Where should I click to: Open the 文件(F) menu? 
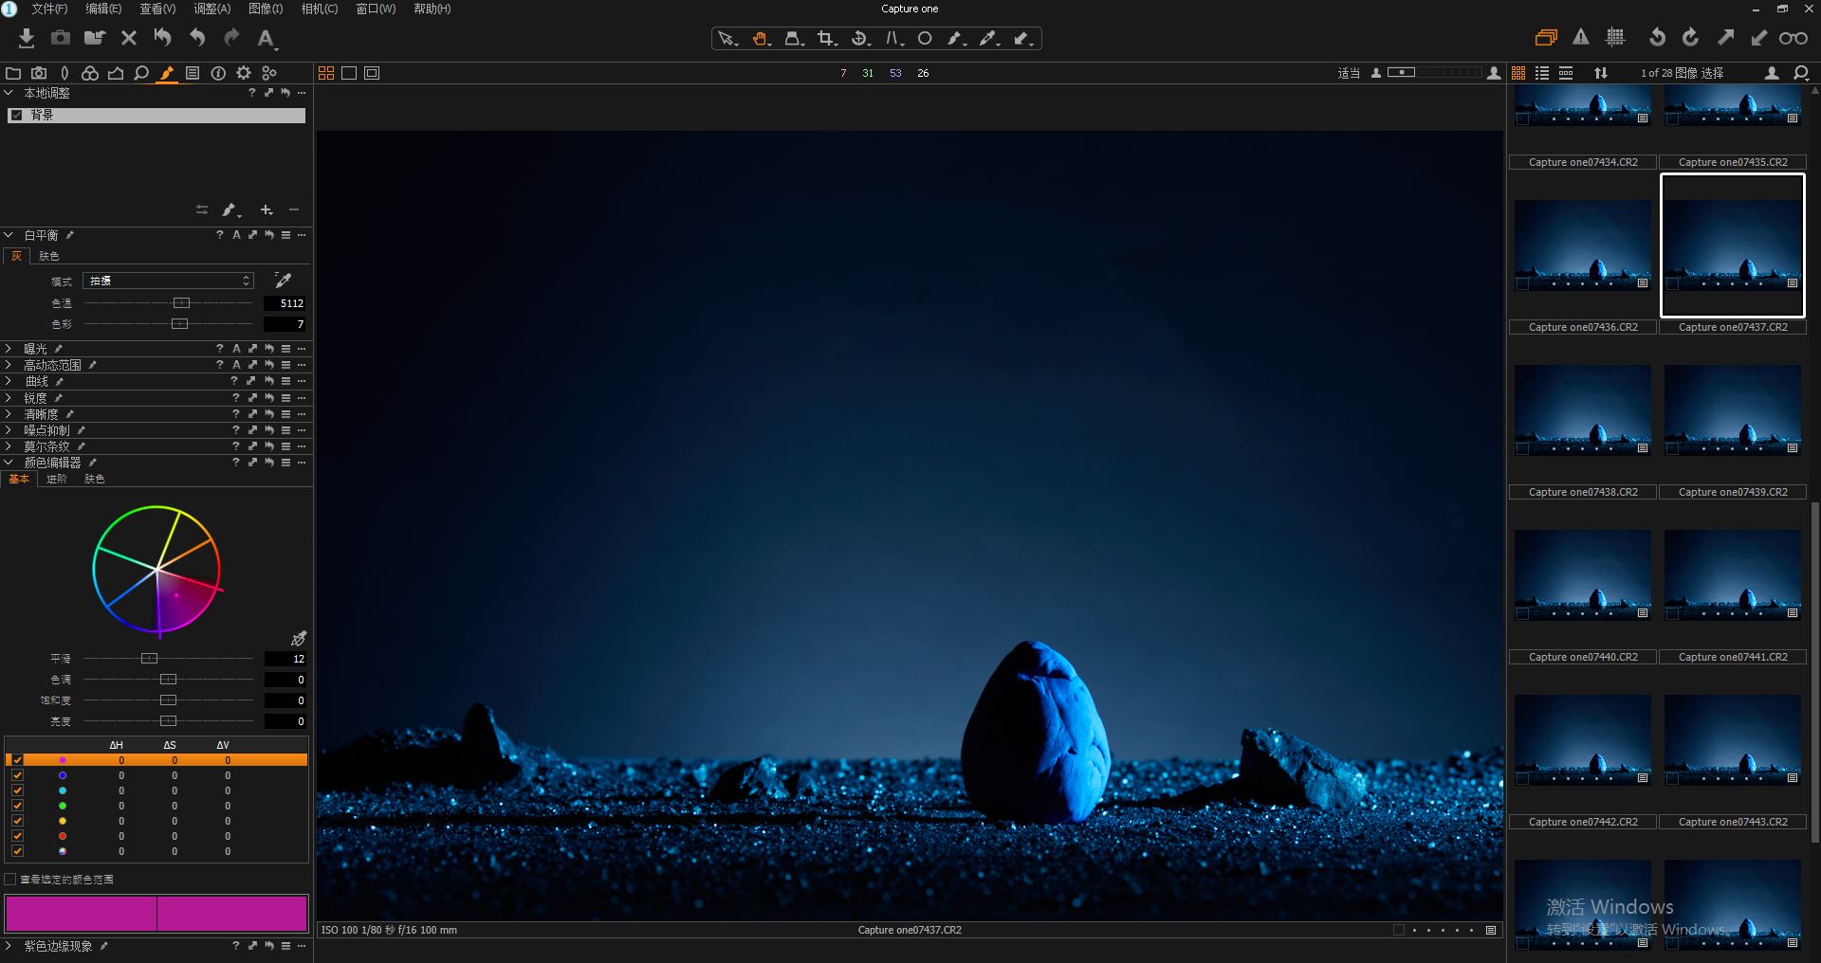(x=49, y=9)
